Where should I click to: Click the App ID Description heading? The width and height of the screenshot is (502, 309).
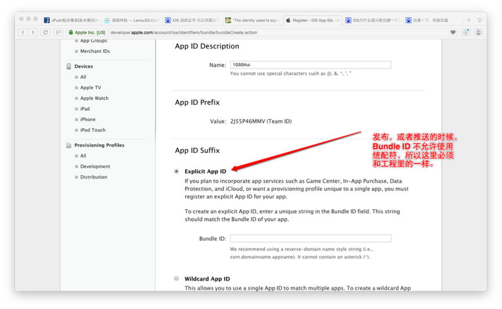207,46
